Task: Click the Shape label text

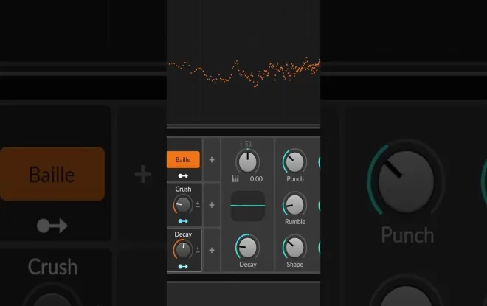Action: coord(294,265)
